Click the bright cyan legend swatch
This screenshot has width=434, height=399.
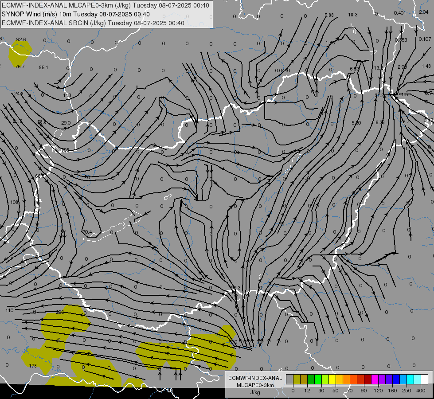click(x=410, y=379)
